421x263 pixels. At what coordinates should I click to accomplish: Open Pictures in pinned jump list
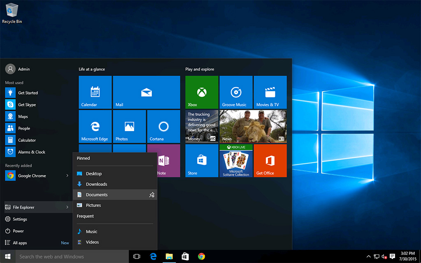115,205
